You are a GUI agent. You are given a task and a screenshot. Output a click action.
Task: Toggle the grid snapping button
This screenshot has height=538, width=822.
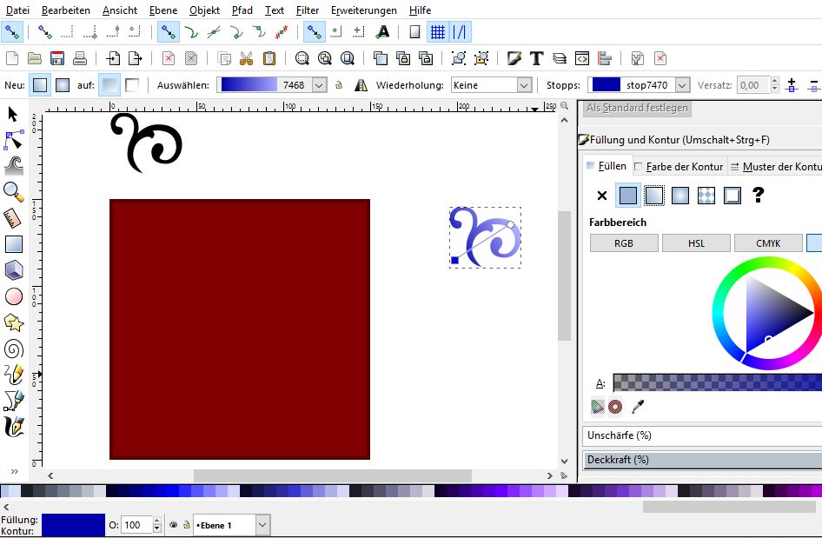438,32
